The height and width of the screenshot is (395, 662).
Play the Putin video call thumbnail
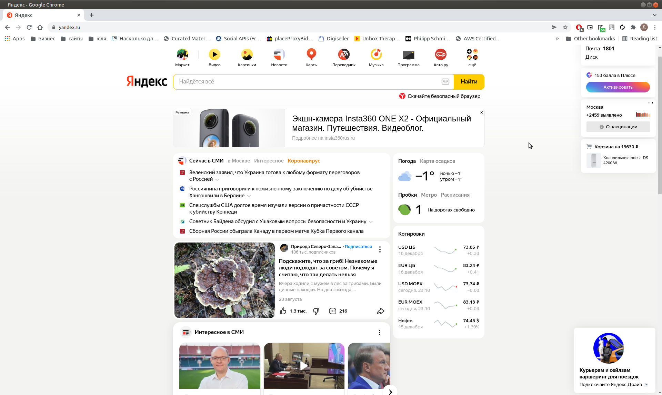coord(304,366)
